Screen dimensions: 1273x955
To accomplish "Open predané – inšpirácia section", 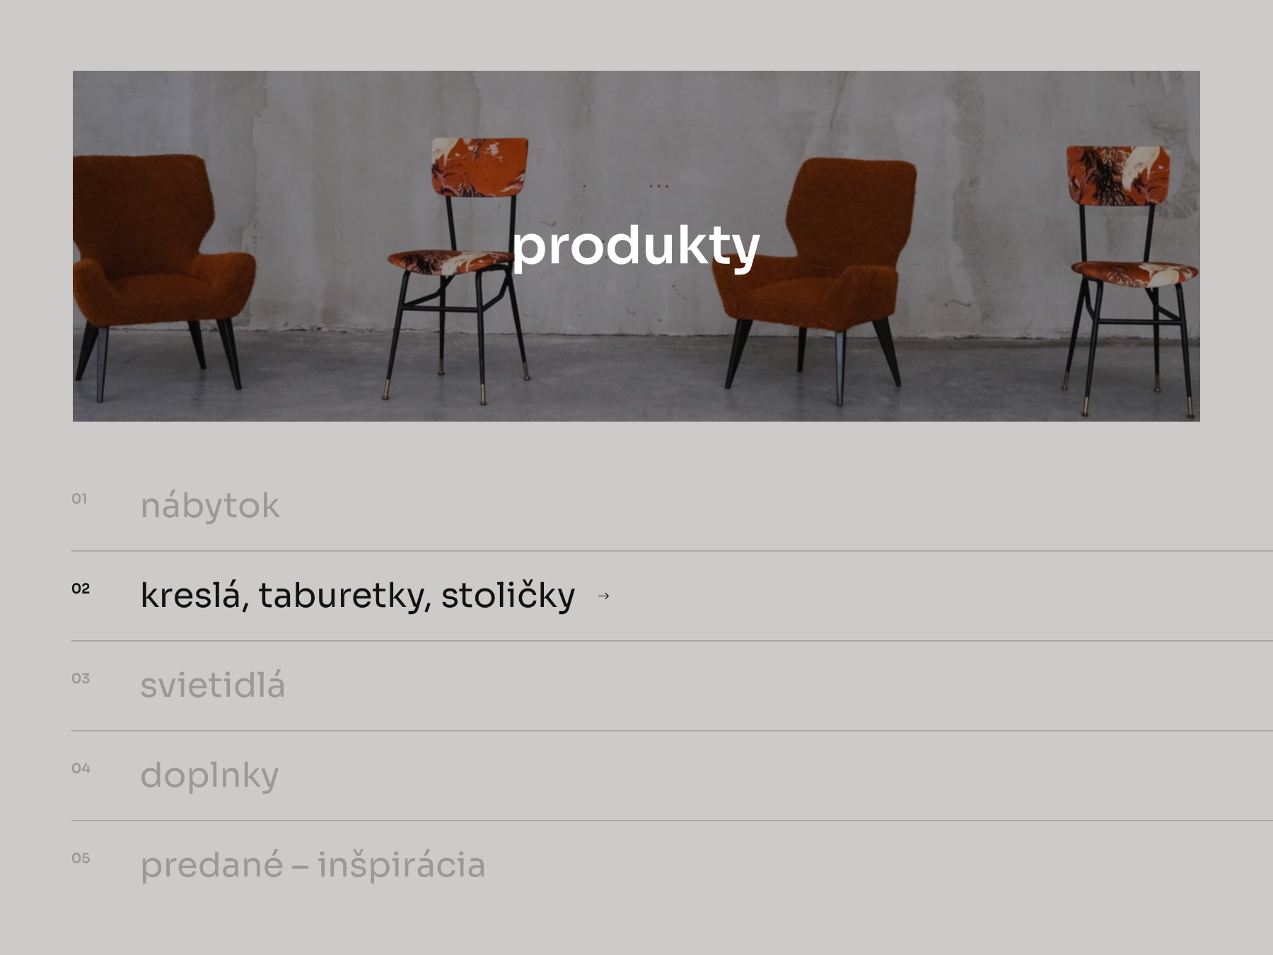I will coord(313,865).
